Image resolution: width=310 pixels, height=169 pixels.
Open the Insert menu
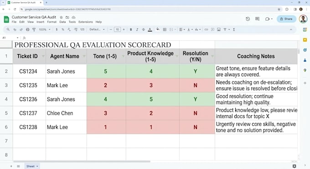coord(40,22)
